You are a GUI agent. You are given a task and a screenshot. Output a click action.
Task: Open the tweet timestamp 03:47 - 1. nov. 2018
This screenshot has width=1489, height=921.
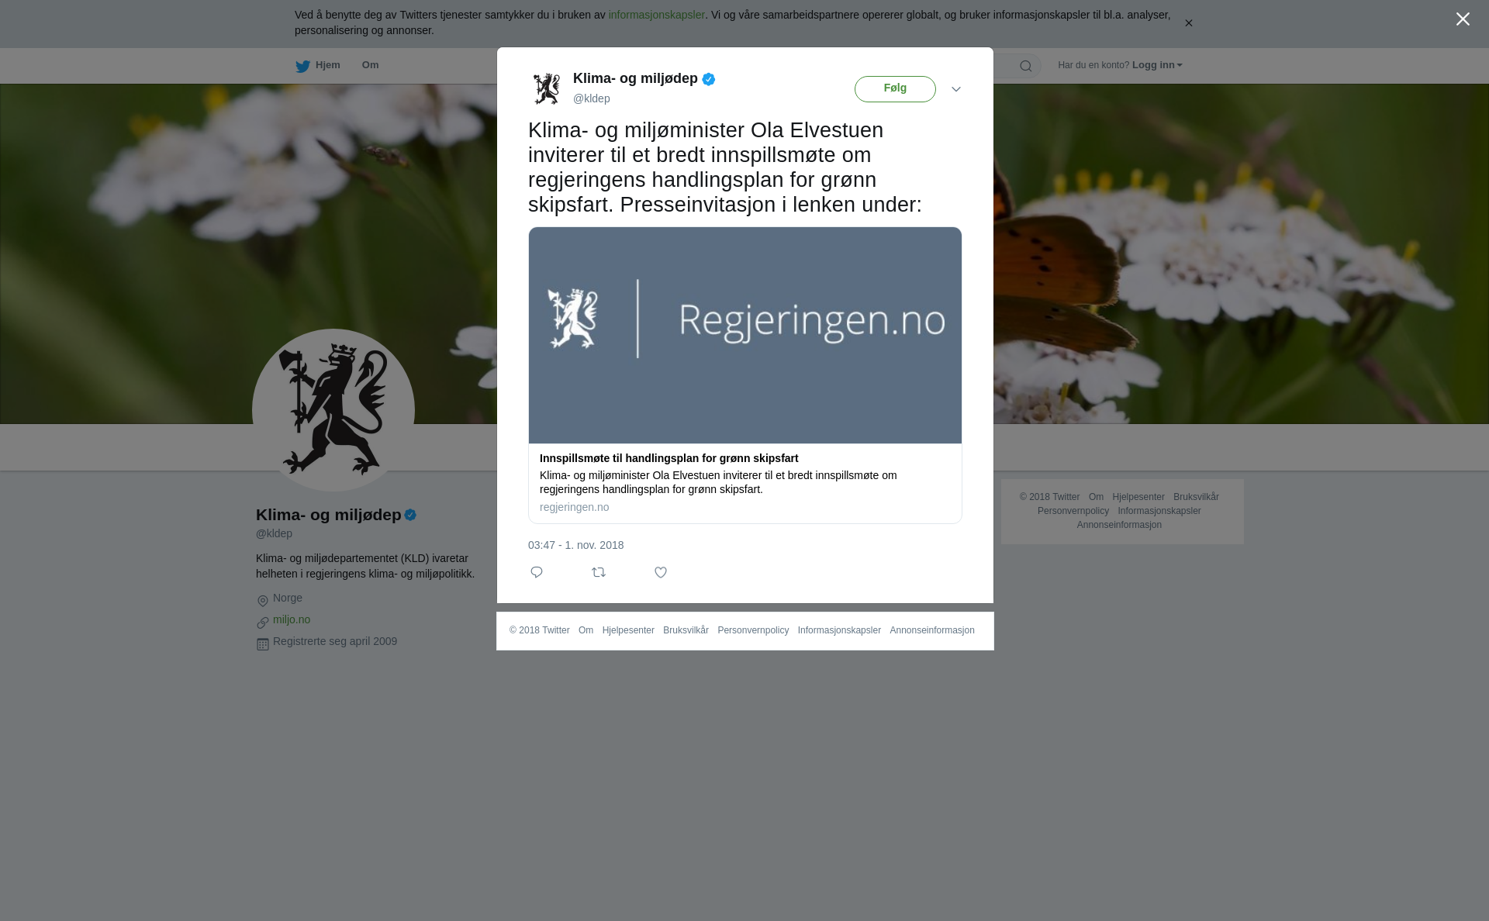[x=575, y=545]
